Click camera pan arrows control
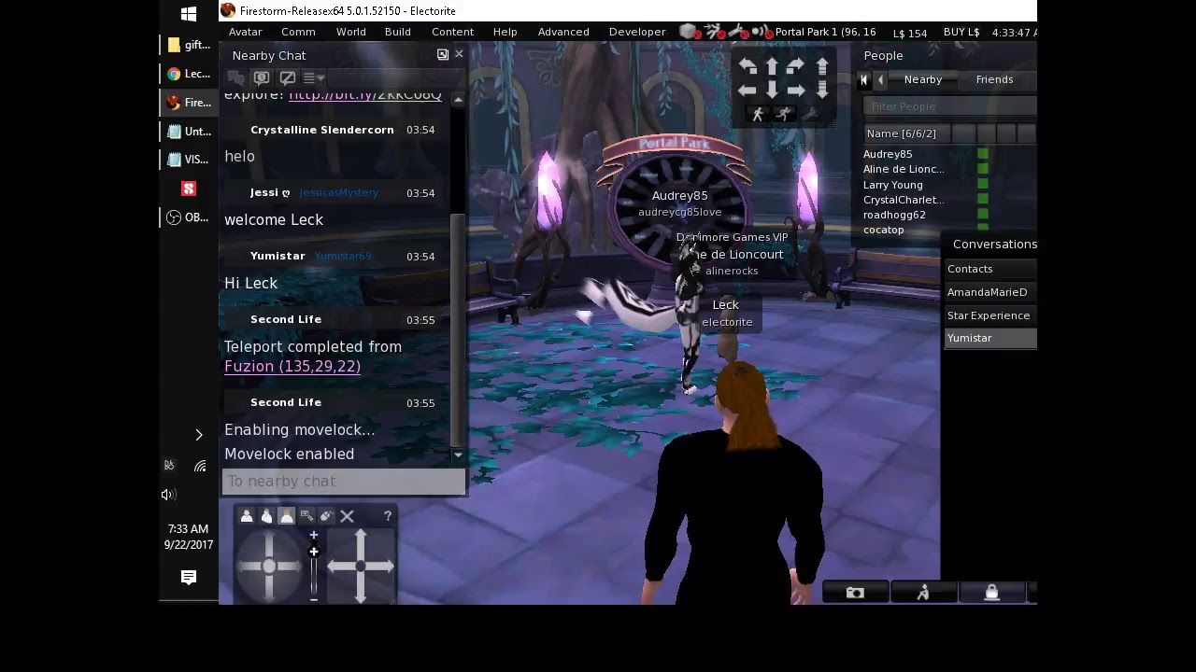This screenshot has width=1196, height=672. coord(361,566)
